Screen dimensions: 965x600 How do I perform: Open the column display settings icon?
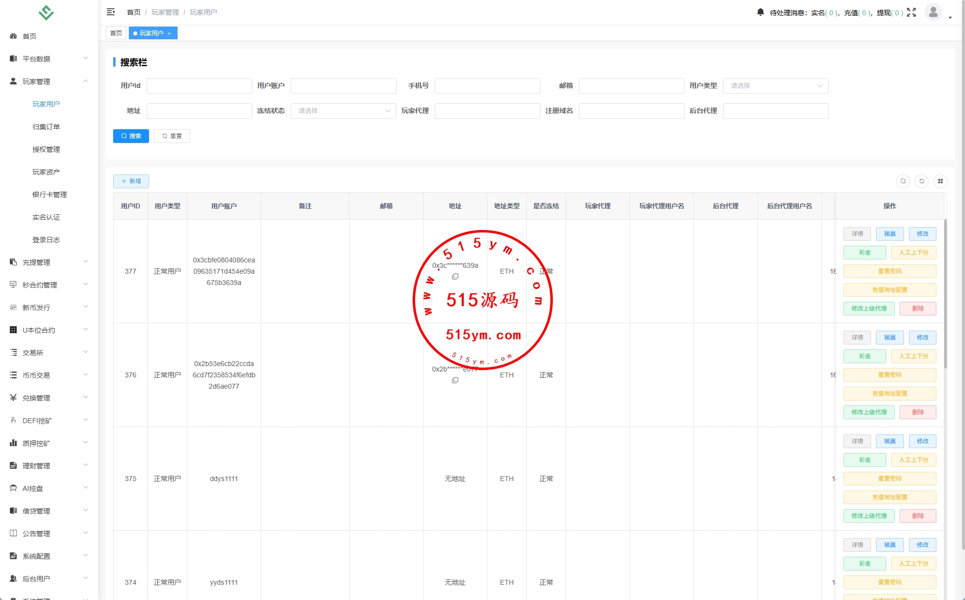click(940, 181)
